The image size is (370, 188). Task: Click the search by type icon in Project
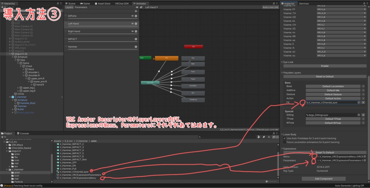click(259, 137)
